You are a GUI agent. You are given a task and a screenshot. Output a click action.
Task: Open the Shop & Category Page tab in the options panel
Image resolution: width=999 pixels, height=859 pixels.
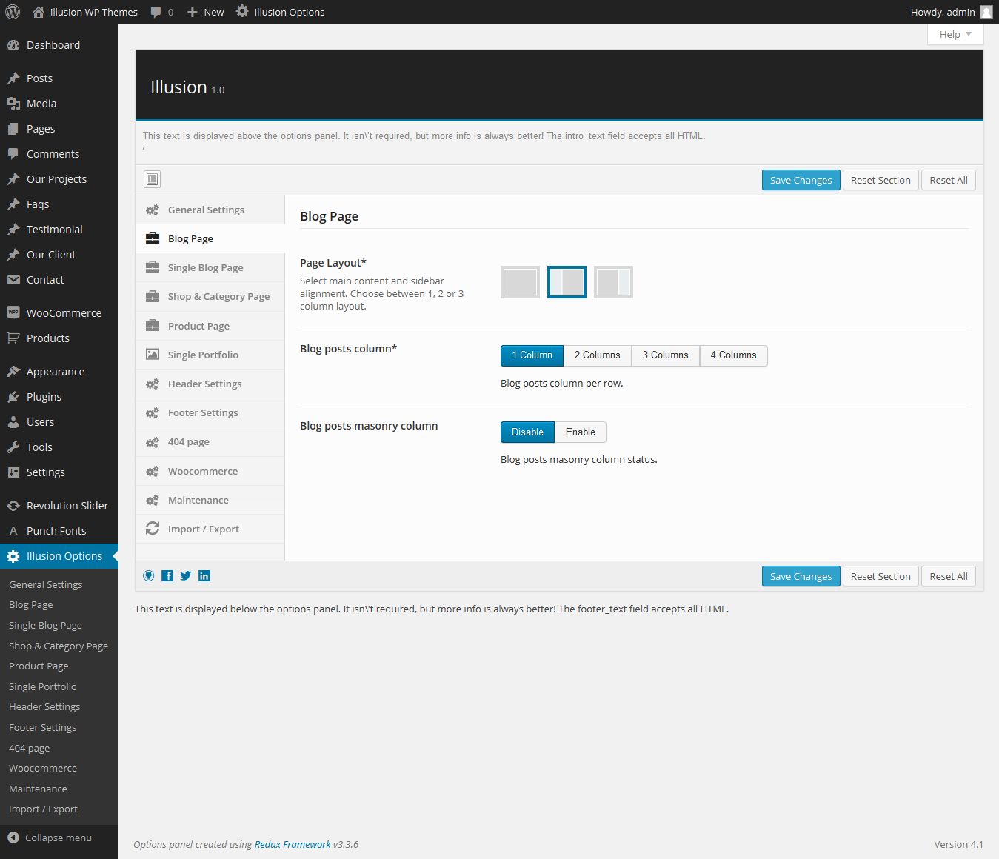click(x=210, y=296)
